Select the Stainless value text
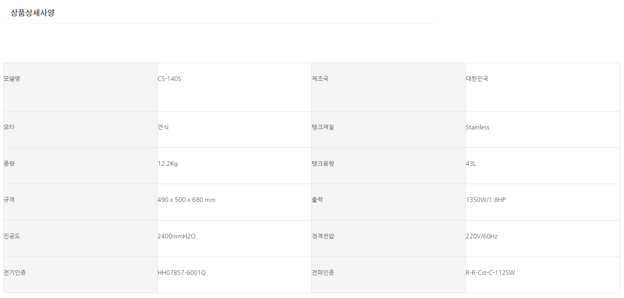The width and height of the screenshot is (624, 298). pos(477,127)
